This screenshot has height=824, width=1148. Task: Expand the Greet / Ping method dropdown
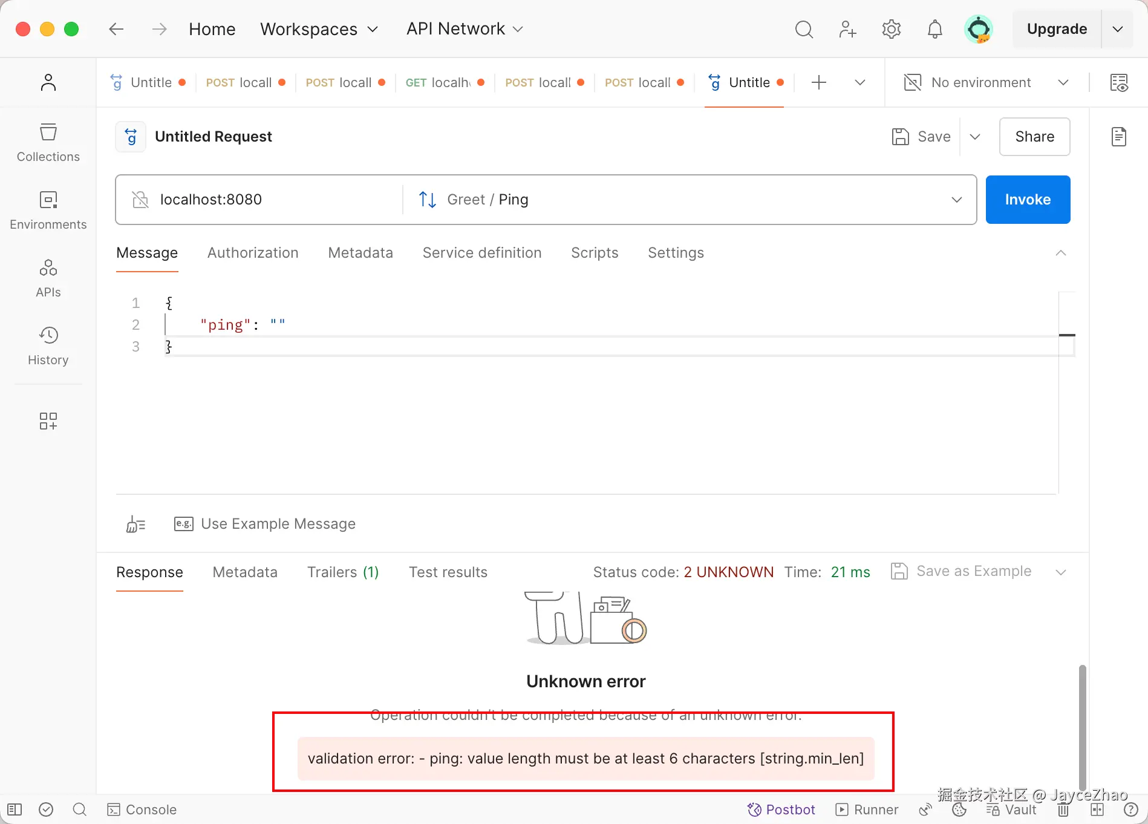click(956, 200)
